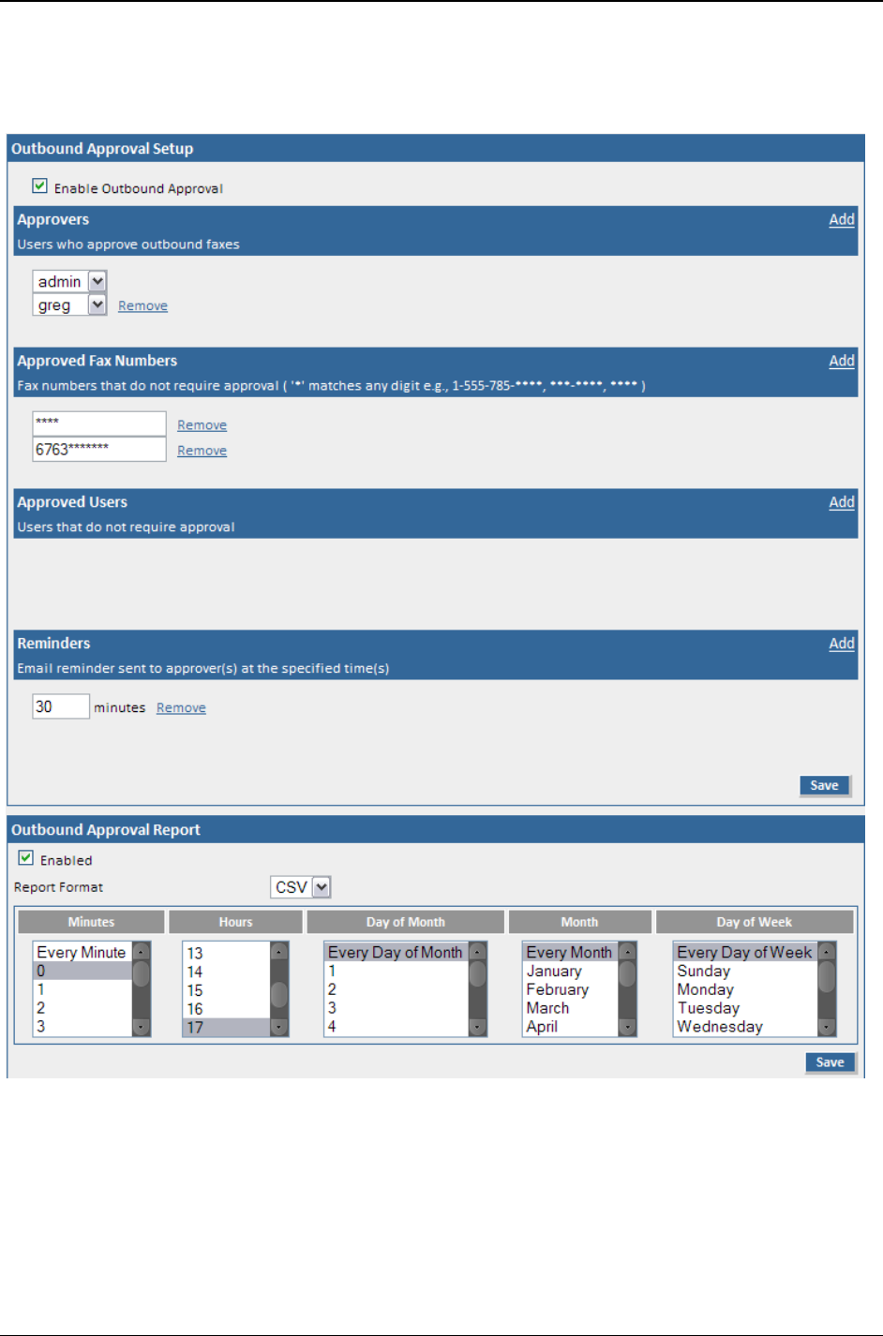Open the admin approver dropdown
The width and height of the screenshot is (883, 1336).
coord(97,281)
